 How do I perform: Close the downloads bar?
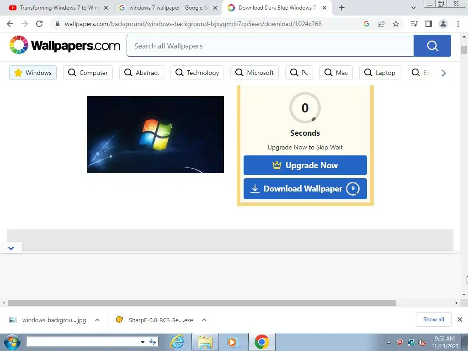coord(460,319)
